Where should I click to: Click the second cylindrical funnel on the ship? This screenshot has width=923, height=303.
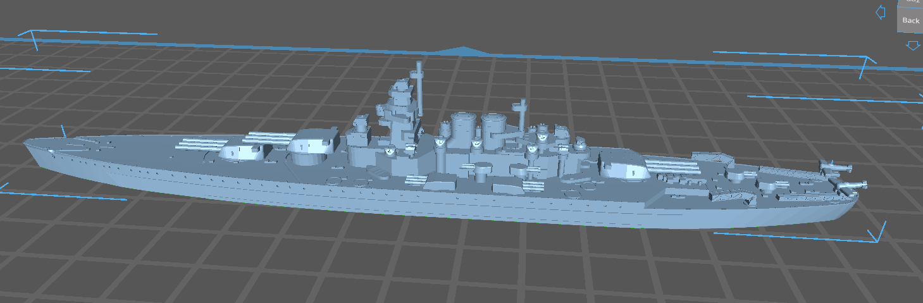(x=492, y=125)
